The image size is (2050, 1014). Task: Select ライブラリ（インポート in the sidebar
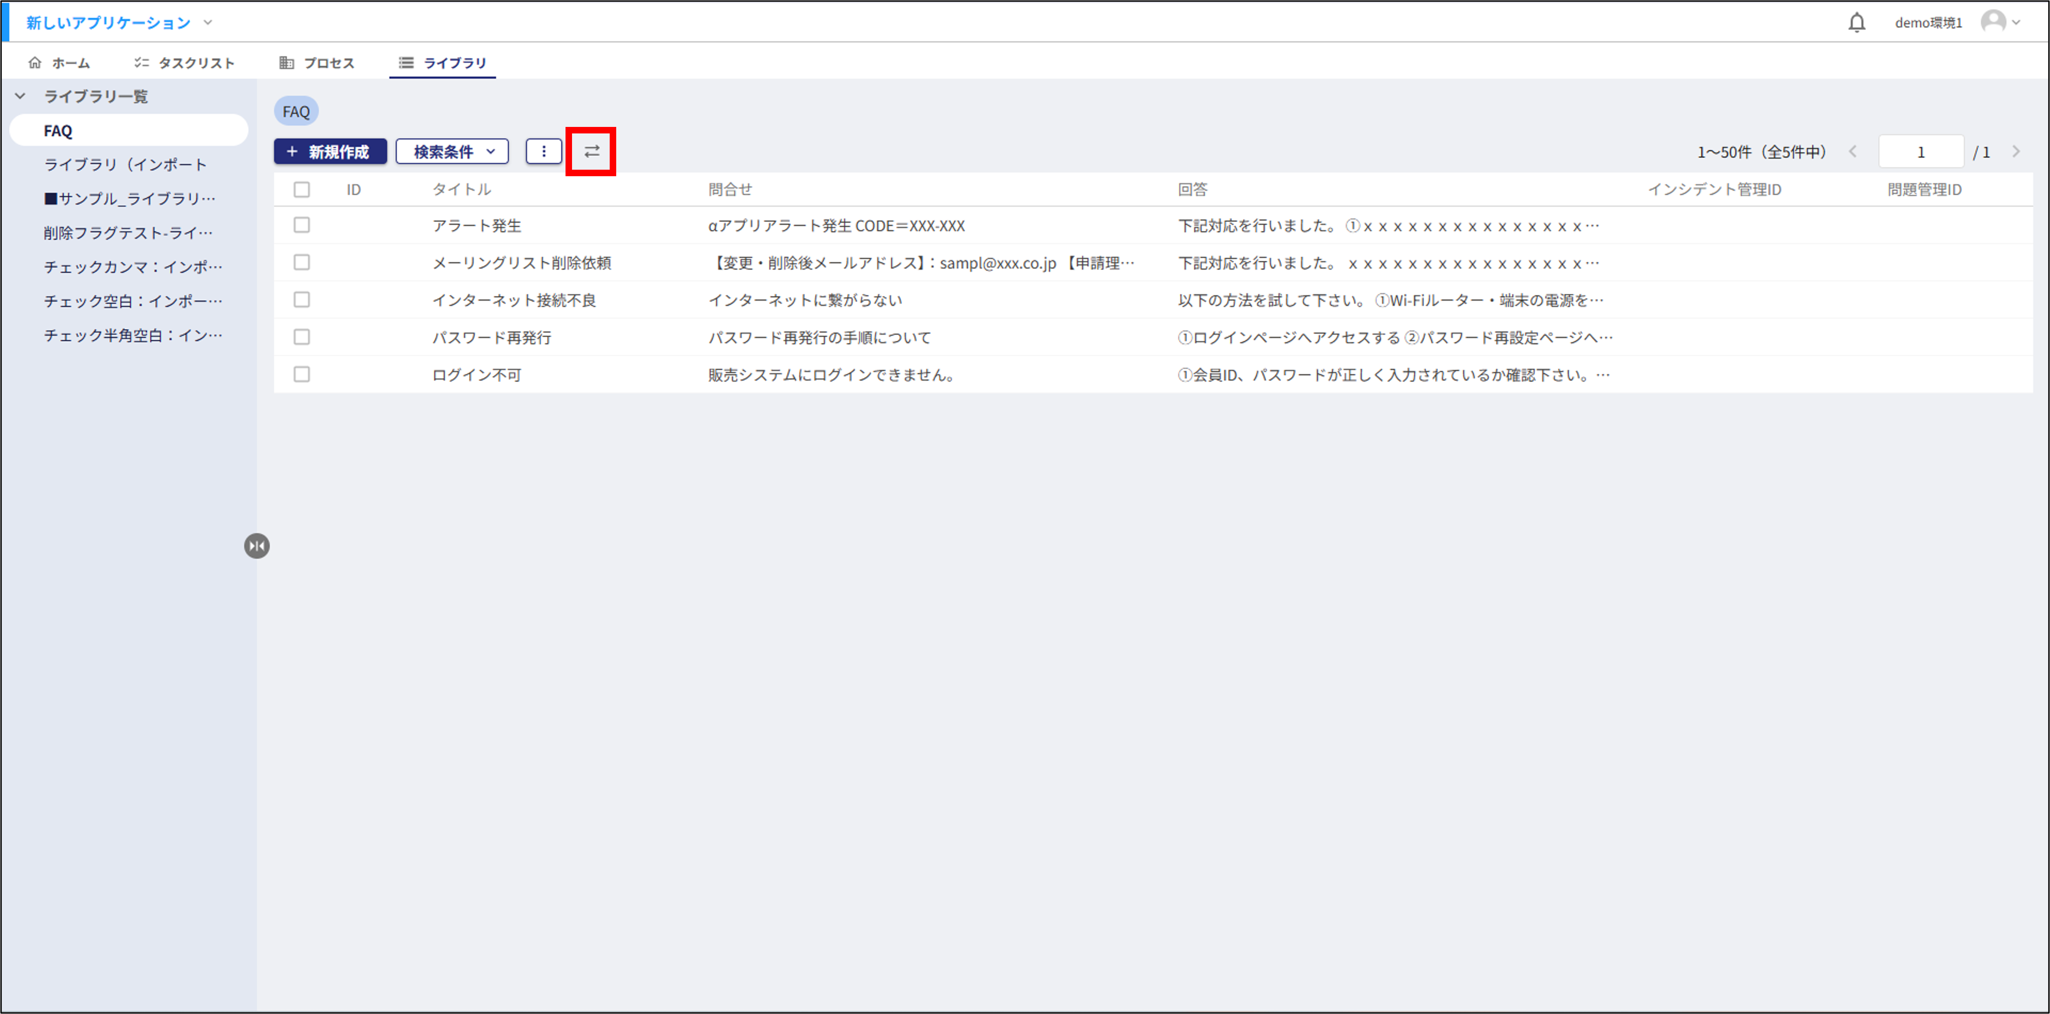pos(125,164)
